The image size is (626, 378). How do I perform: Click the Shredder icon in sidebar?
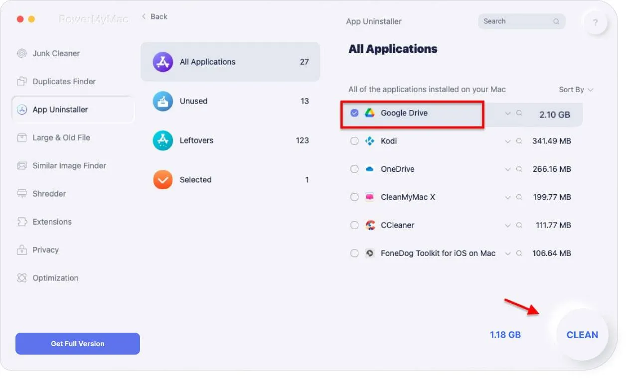[x=22, y=194]
